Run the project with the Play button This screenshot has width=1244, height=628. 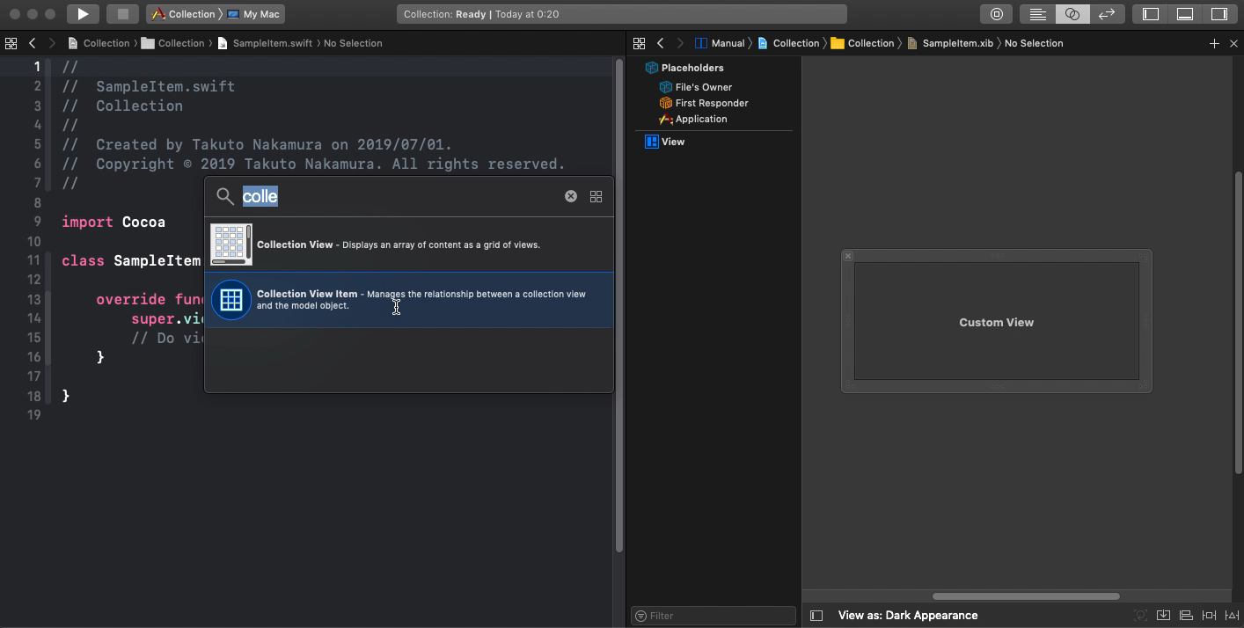(x=83, y=14)
